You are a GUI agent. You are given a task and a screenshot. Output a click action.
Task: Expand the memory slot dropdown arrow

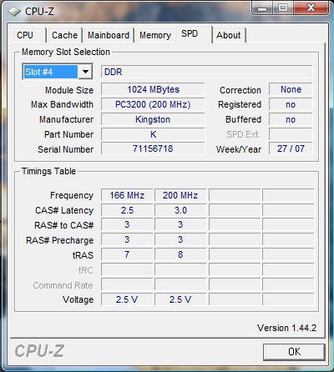[x=85, y=72]
